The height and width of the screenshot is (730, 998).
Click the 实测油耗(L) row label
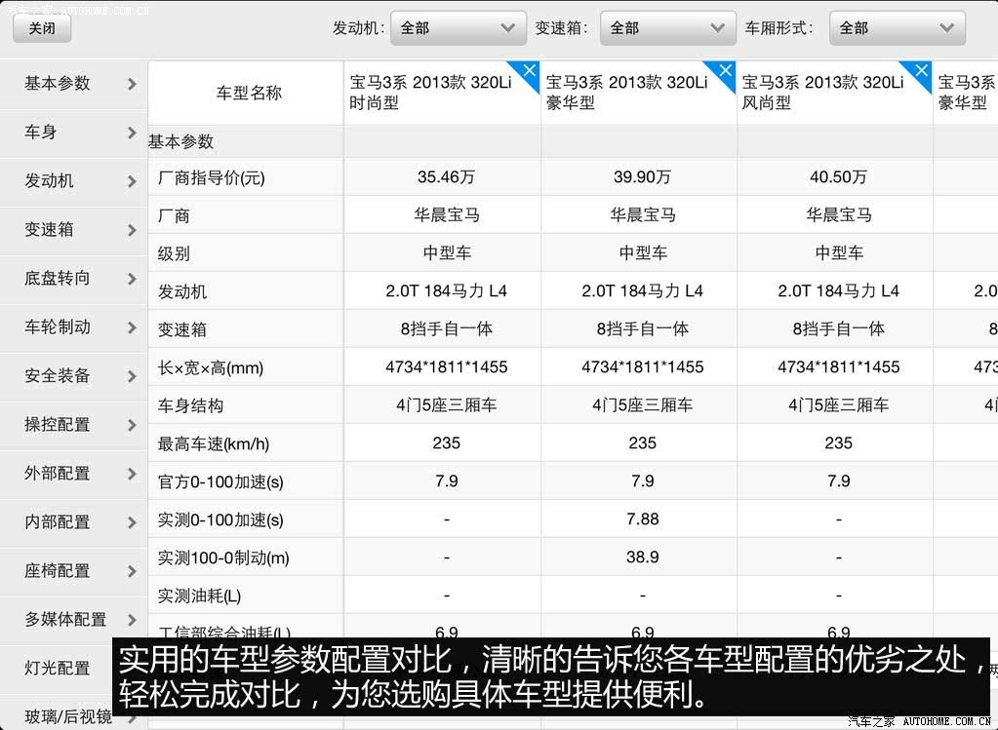pyautogui.click(x=199, y=596)
